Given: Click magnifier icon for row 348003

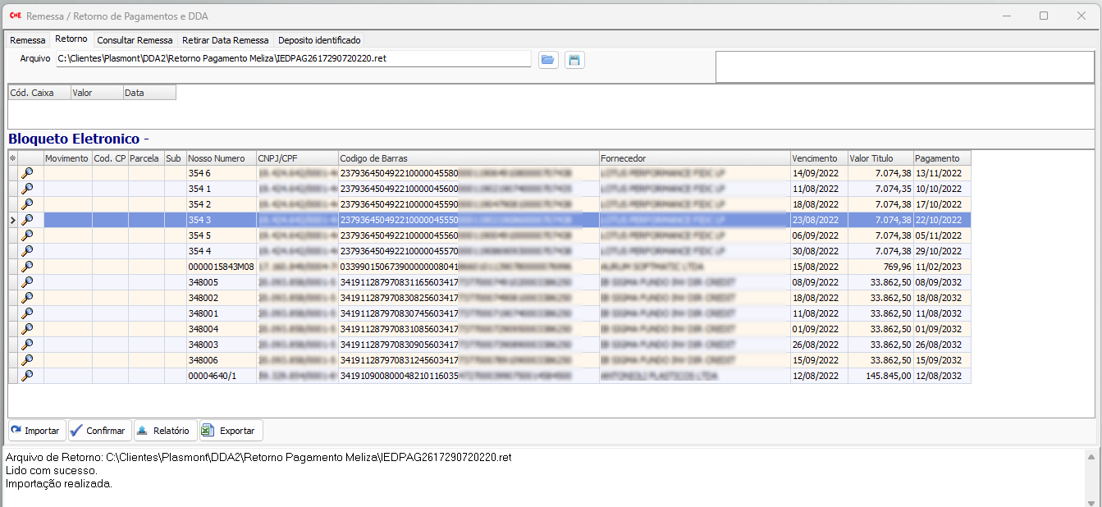Looking at the screenshot, I should 27,345.
